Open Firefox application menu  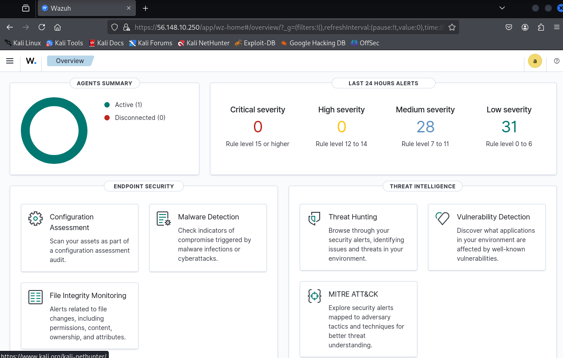(x=557, y=27)
